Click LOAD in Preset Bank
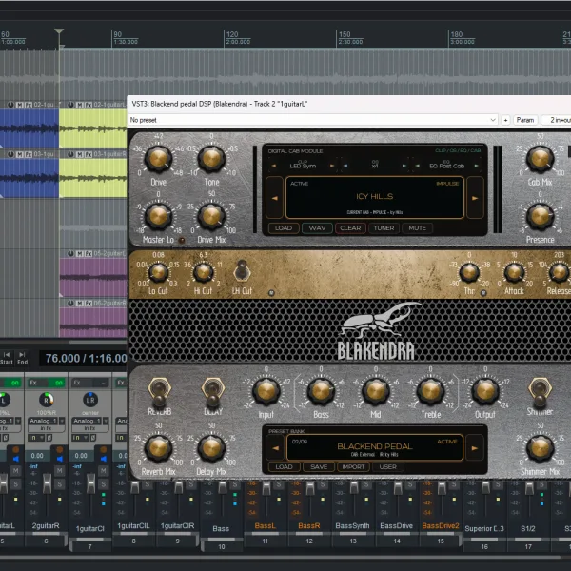Screen dimensions: 571x571 coord(284,466)
